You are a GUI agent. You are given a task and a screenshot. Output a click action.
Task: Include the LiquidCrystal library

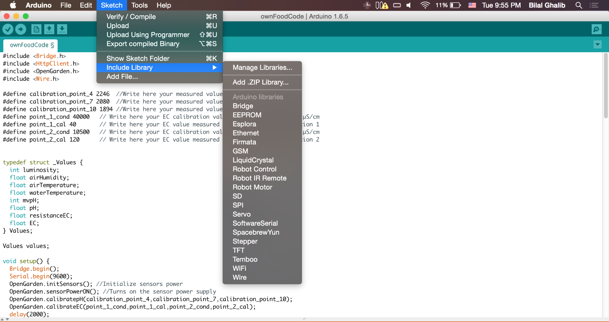pyautogui.click(x=262, y=160)
